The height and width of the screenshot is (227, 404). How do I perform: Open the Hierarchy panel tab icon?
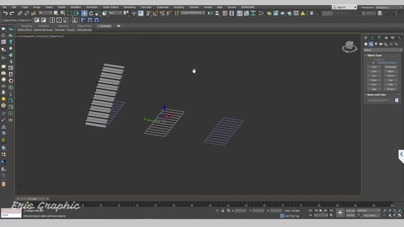pos(379,38)
